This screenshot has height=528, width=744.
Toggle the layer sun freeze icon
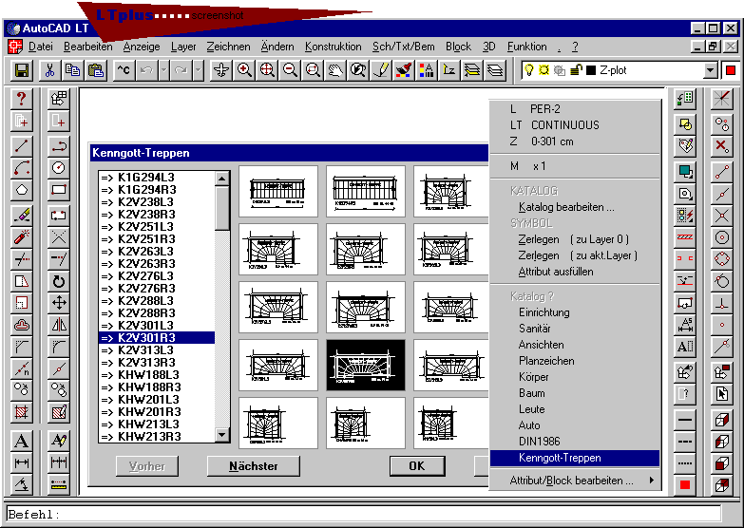pyautogui.click(x=544, y=70)
